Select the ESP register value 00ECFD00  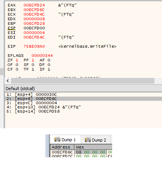point(34,28)
